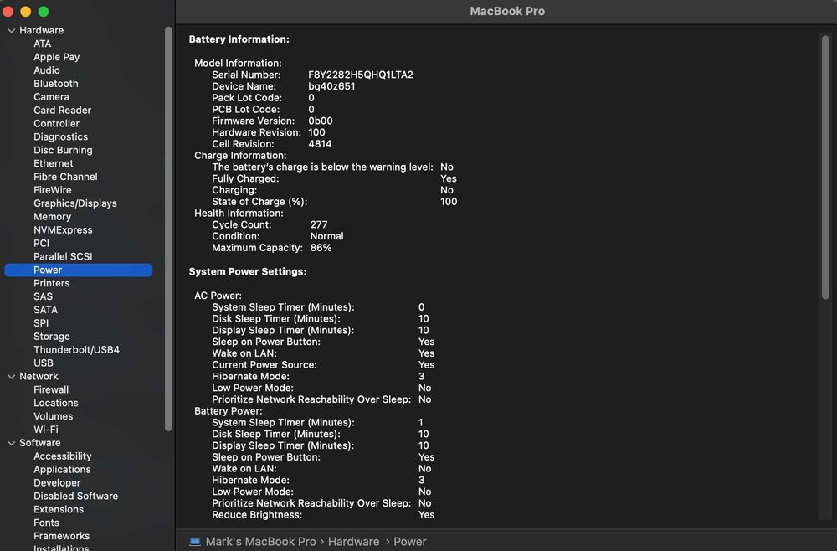Click the main content scrollbar

(824, 167)
